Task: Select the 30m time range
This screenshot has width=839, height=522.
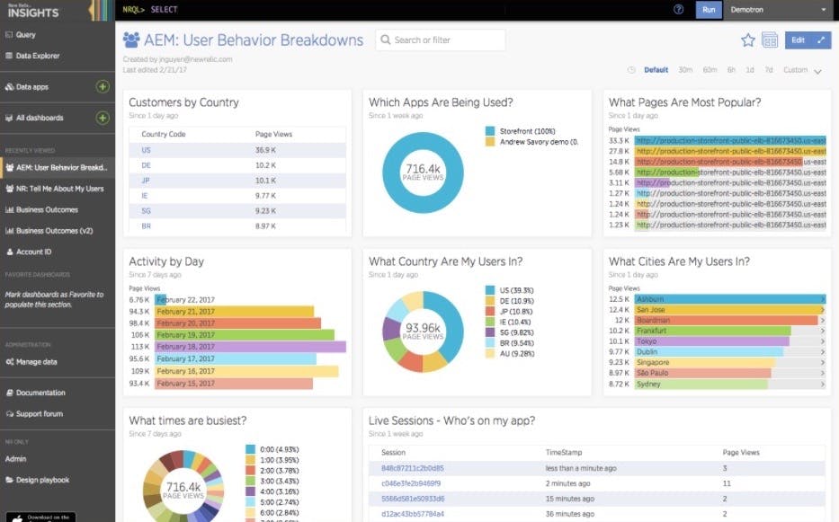Action: (x=685, y=70)
